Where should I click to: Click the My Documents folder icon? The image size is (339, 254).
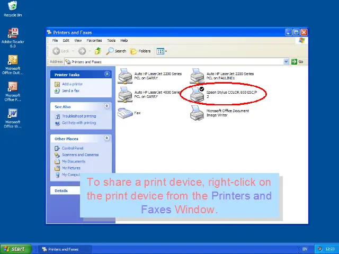click(57, 161)
